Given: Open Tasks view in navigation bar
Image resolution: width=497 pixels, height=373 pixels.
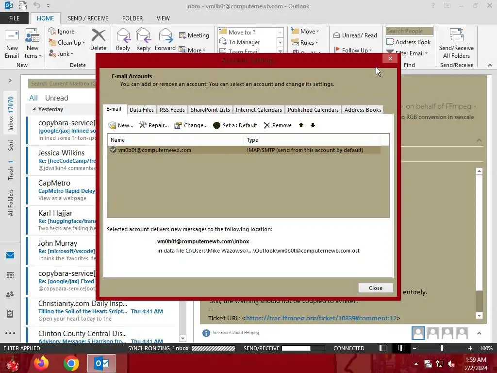Looking at the screenshot, I should 10,314.
